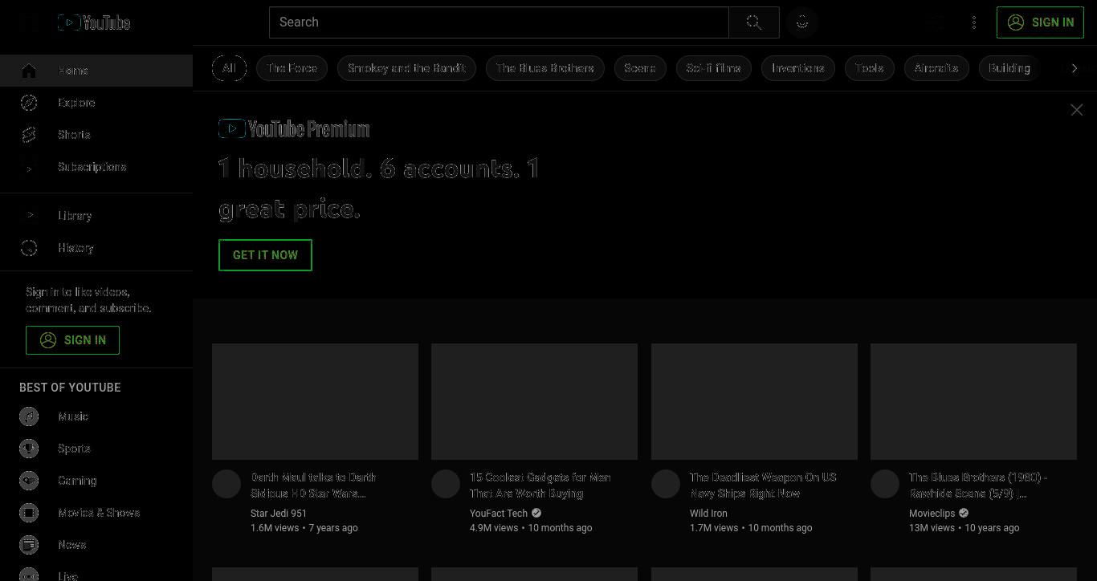Click the YouFact Tech channel name

click(499, 514)
